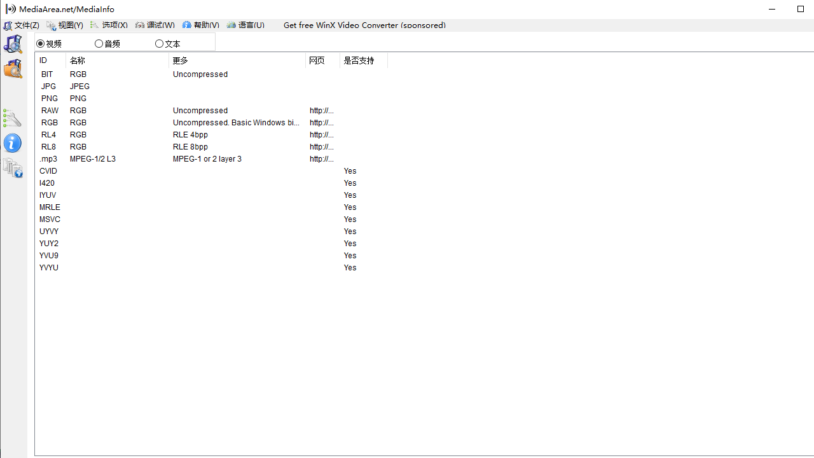The height and width of the screenshot is (458, 814).
Task: Click the MediaInfo app icon in title bar
Action: coord(10,9)
